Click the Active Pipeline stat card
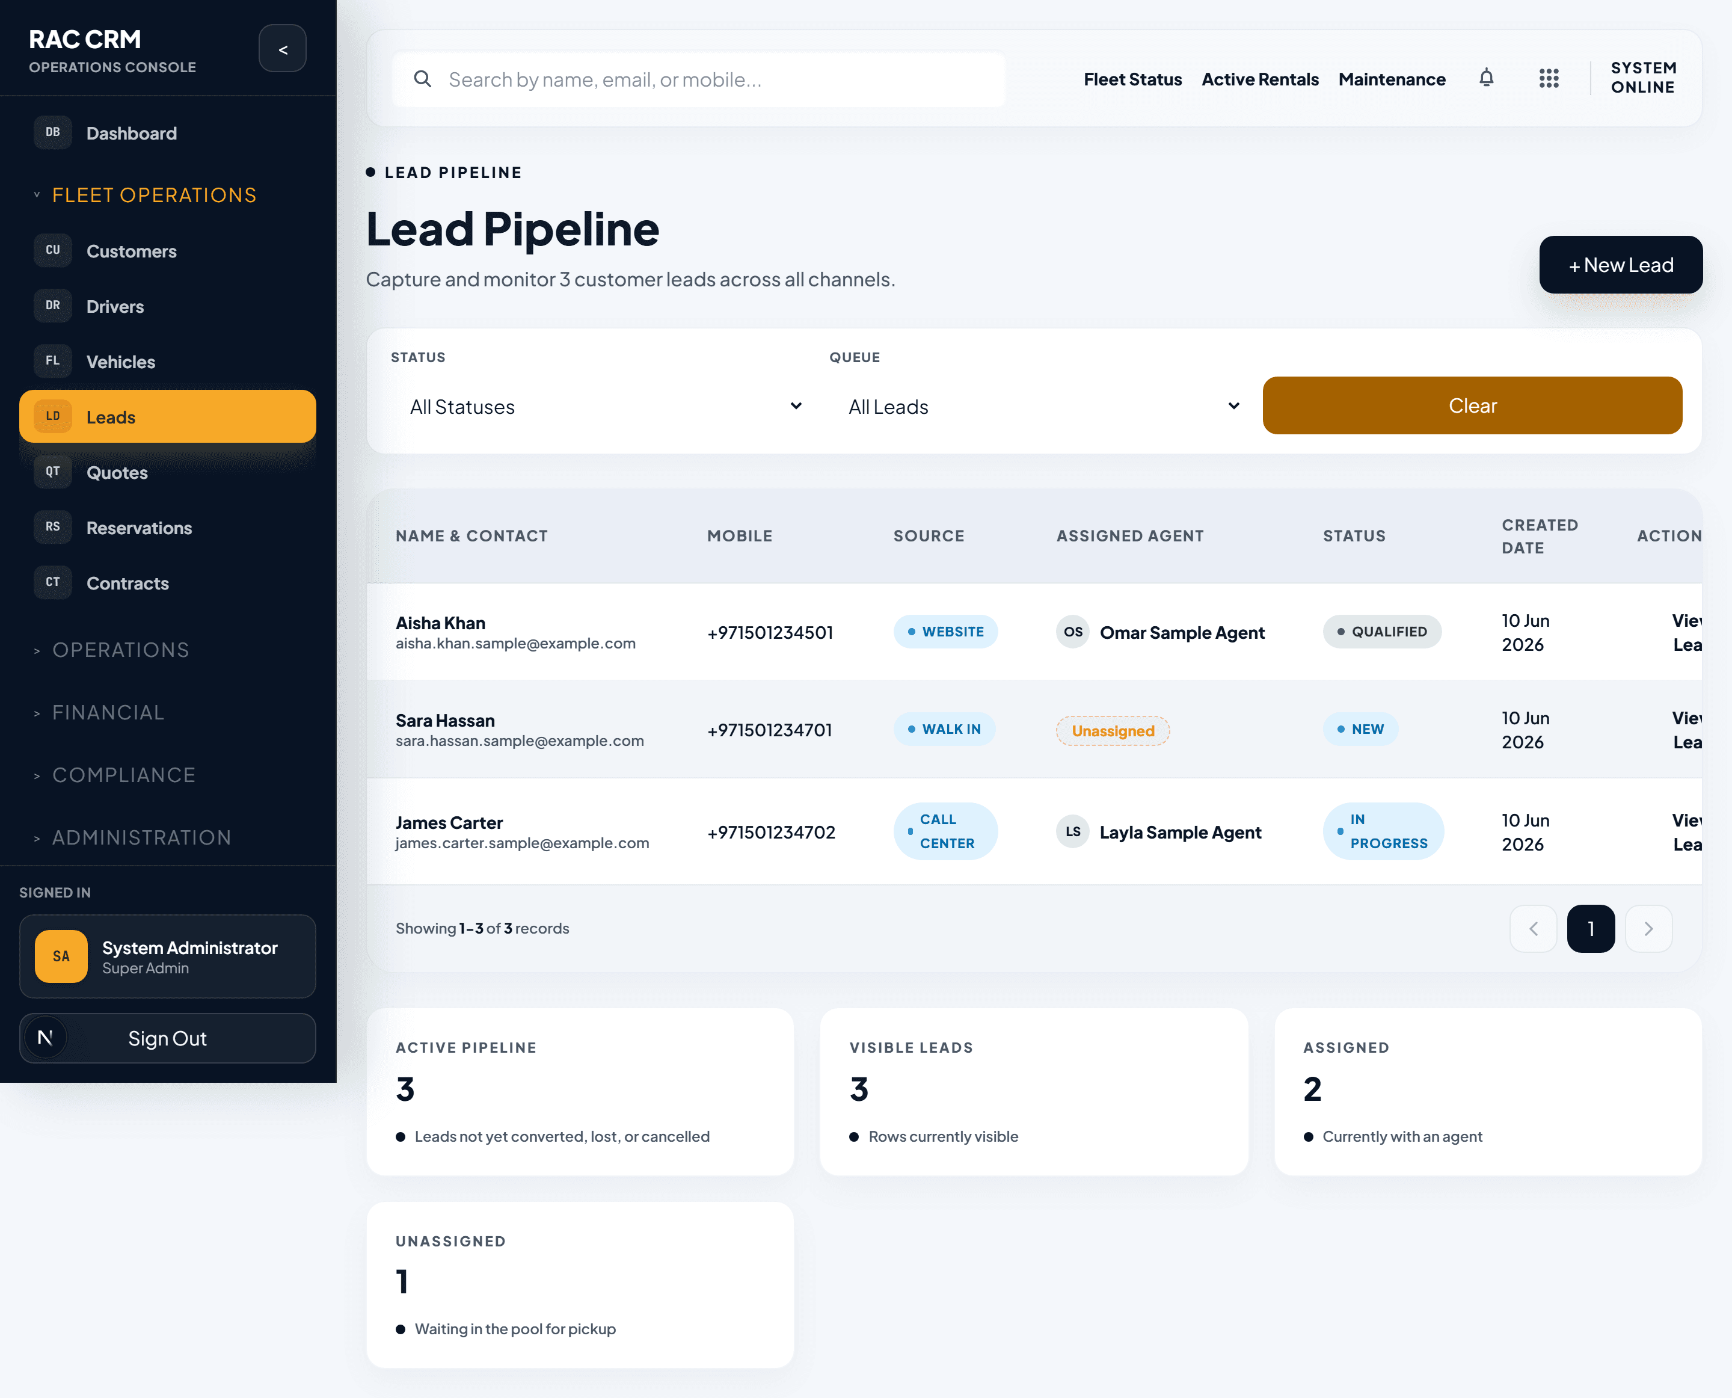 tap(580, 1091)
